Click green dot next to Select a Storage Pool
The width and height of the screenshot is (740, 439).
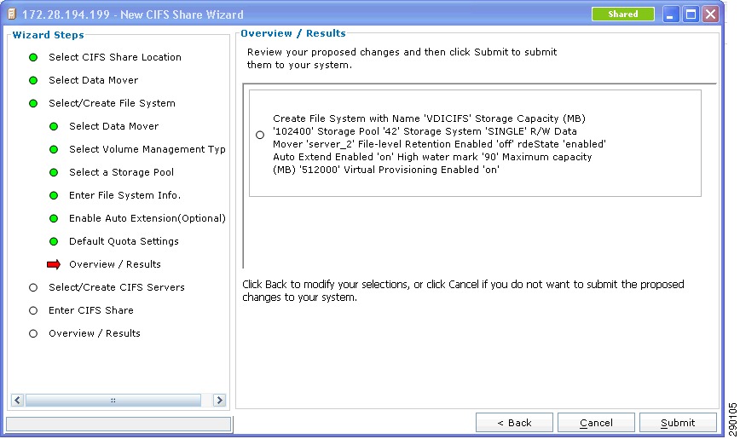(54, 172)
